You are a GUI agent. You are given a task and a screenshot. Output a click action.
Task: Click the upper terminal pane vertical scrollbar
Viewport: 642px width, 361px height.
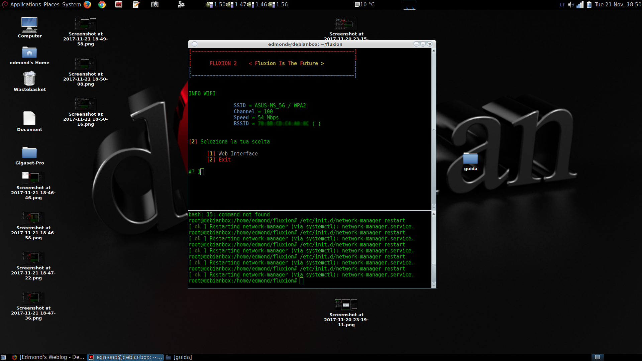[434, 167]
